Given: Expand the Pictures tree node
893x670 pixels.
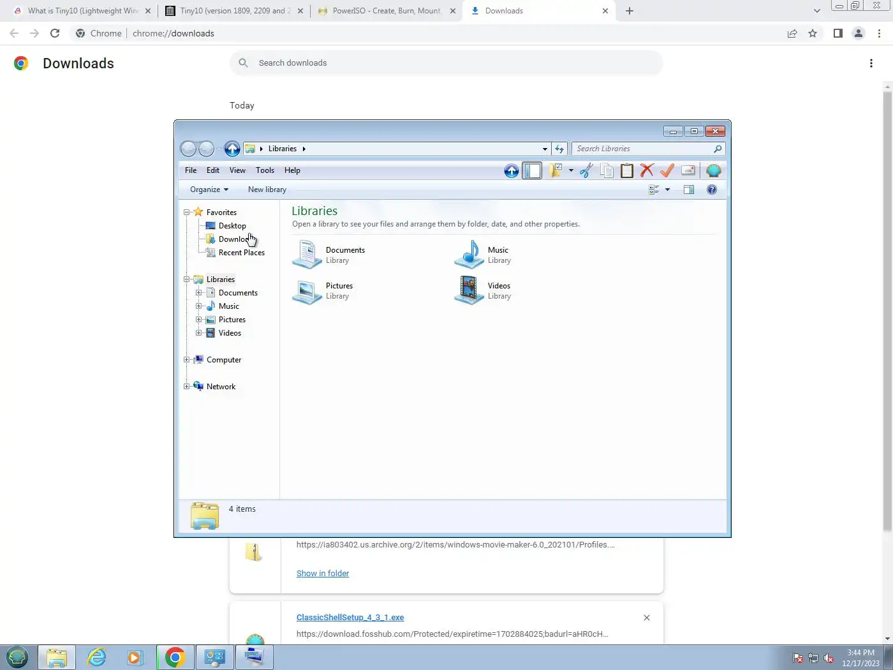Looking at the screenshot, I should [x=199, y=320].
